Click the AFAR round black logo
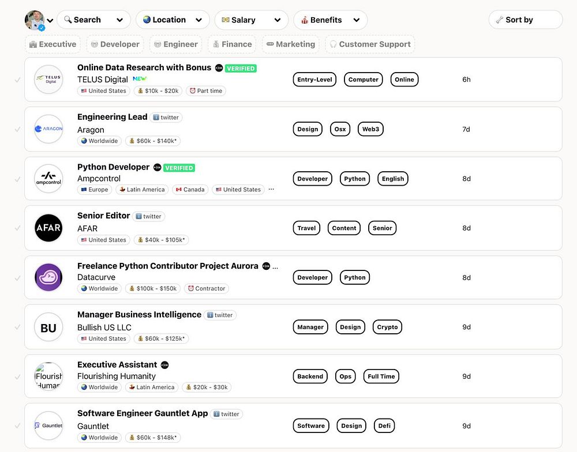Screen dimensions: 577x452 (48, 228)
